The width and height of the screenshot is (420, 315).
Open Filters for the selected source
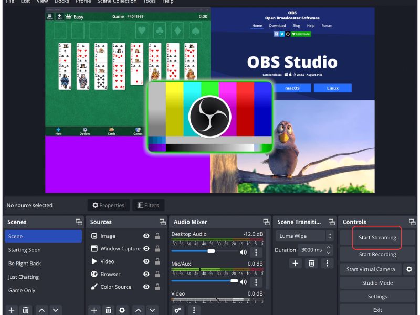tap(148, 205)
